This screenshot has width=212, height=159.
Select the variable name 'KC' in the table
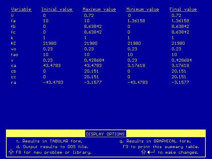14,43
